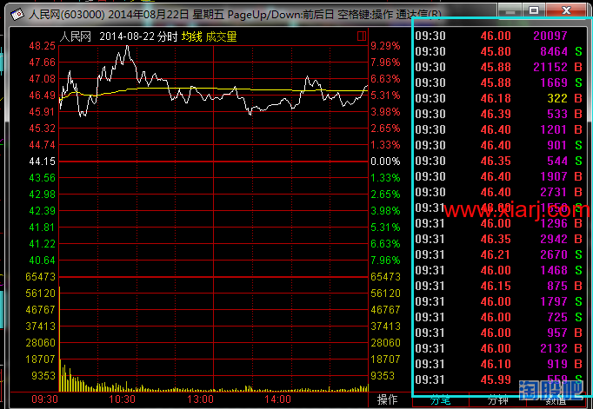Select the 45.88 trade with volume 21152
The width and height of the screenshot is (593, 409).
(499, 67)
